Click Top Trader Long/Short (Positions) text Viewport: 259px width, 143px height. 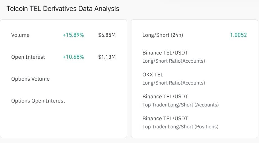tap(180, 127)
